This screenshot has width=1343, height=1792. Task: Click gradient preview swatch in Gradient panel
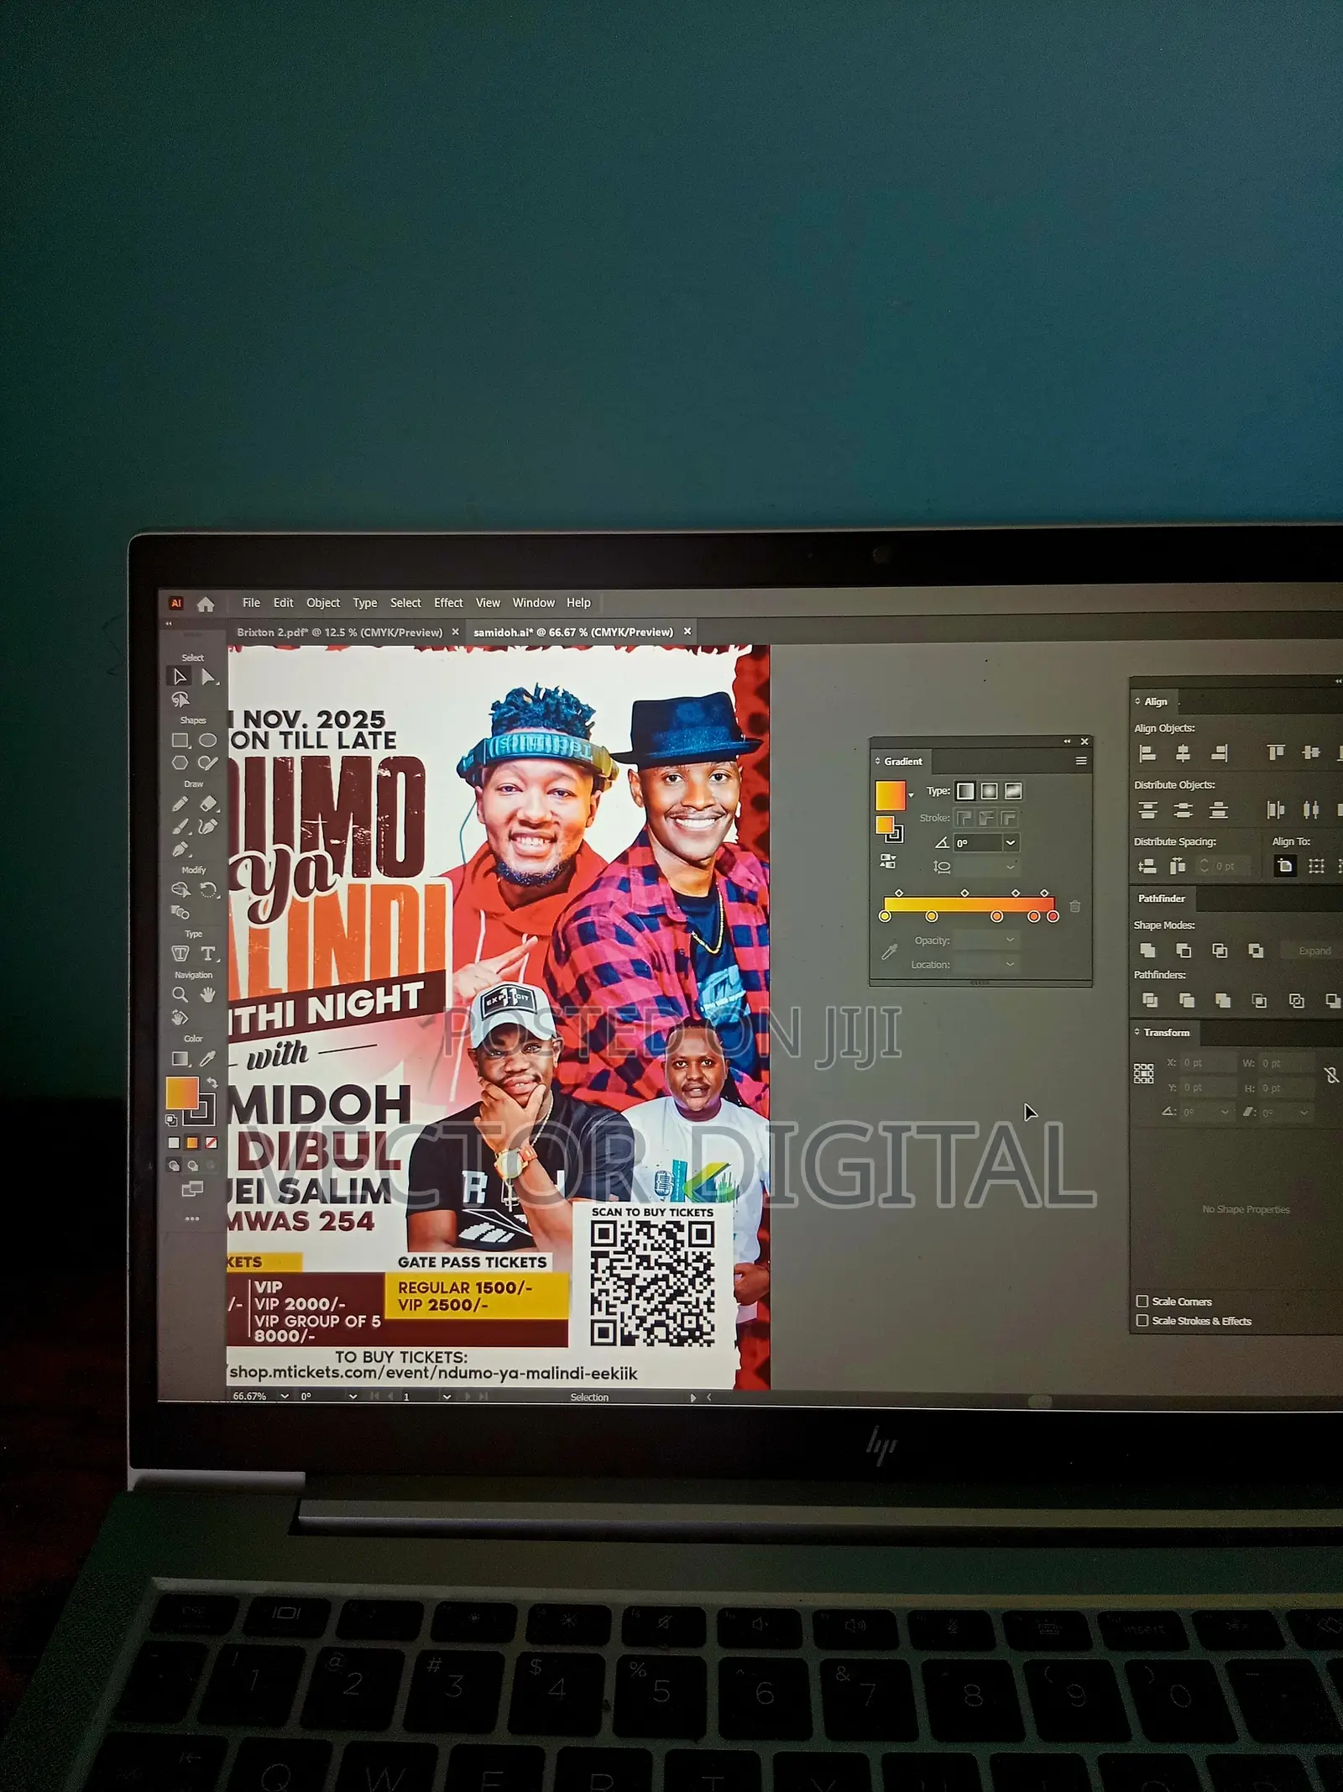[x=891, y=795]
